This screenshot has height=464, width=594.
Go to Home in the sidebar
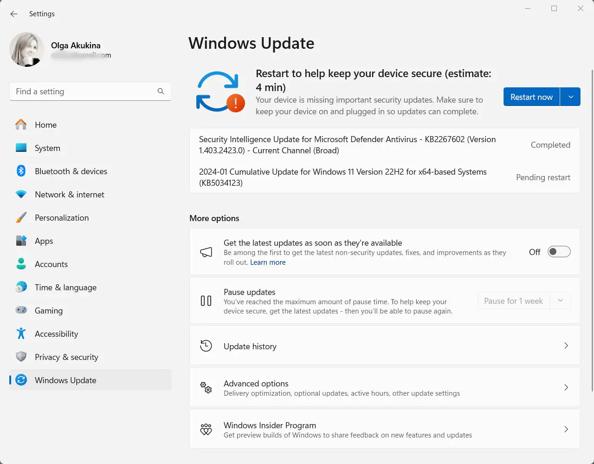tap(90, 124)
